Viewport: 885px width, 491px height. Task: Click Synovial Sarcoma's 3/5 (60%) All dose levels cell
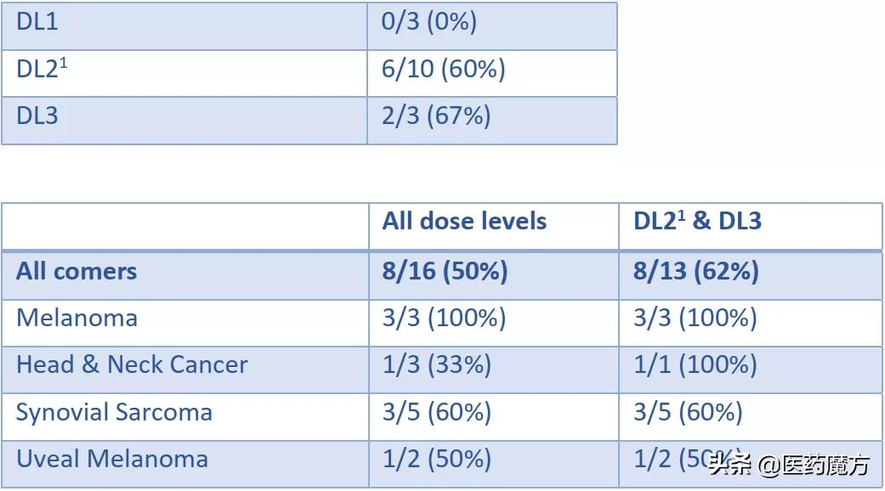437,413
